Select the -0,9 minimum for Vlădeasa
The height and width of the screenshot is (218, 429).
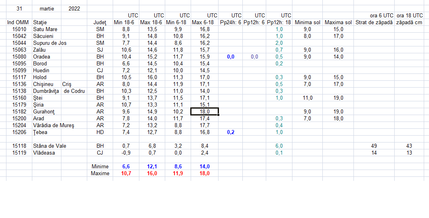point(126,153)
